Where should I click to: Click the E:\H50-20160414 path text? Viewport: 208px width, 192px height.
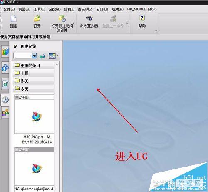click(x=37, y=142)
